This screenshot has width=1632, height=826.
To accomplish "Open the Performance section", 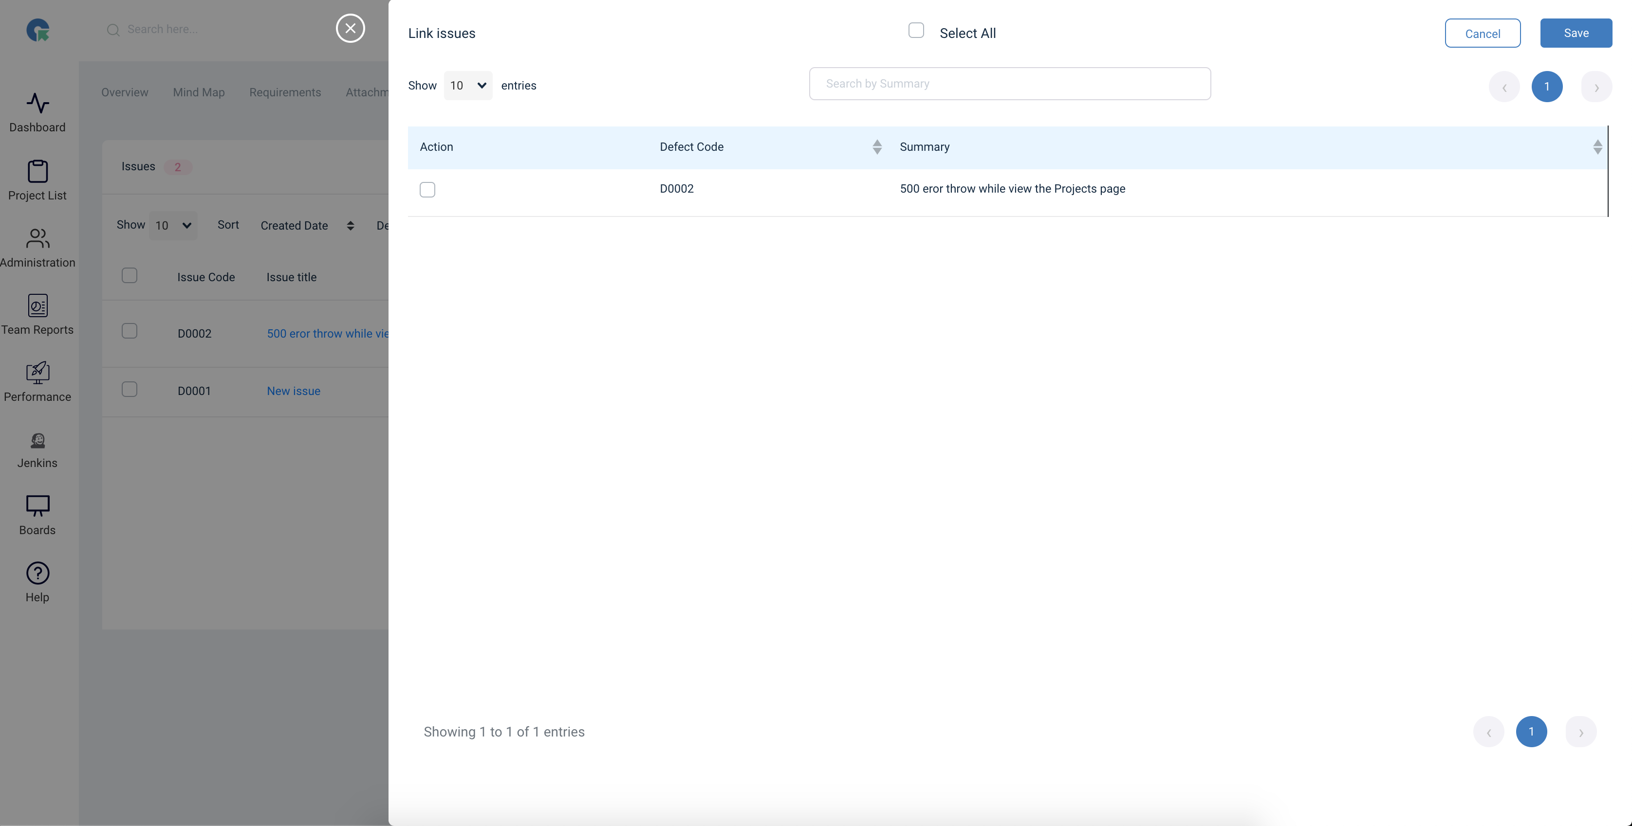I will pos(37,382).
